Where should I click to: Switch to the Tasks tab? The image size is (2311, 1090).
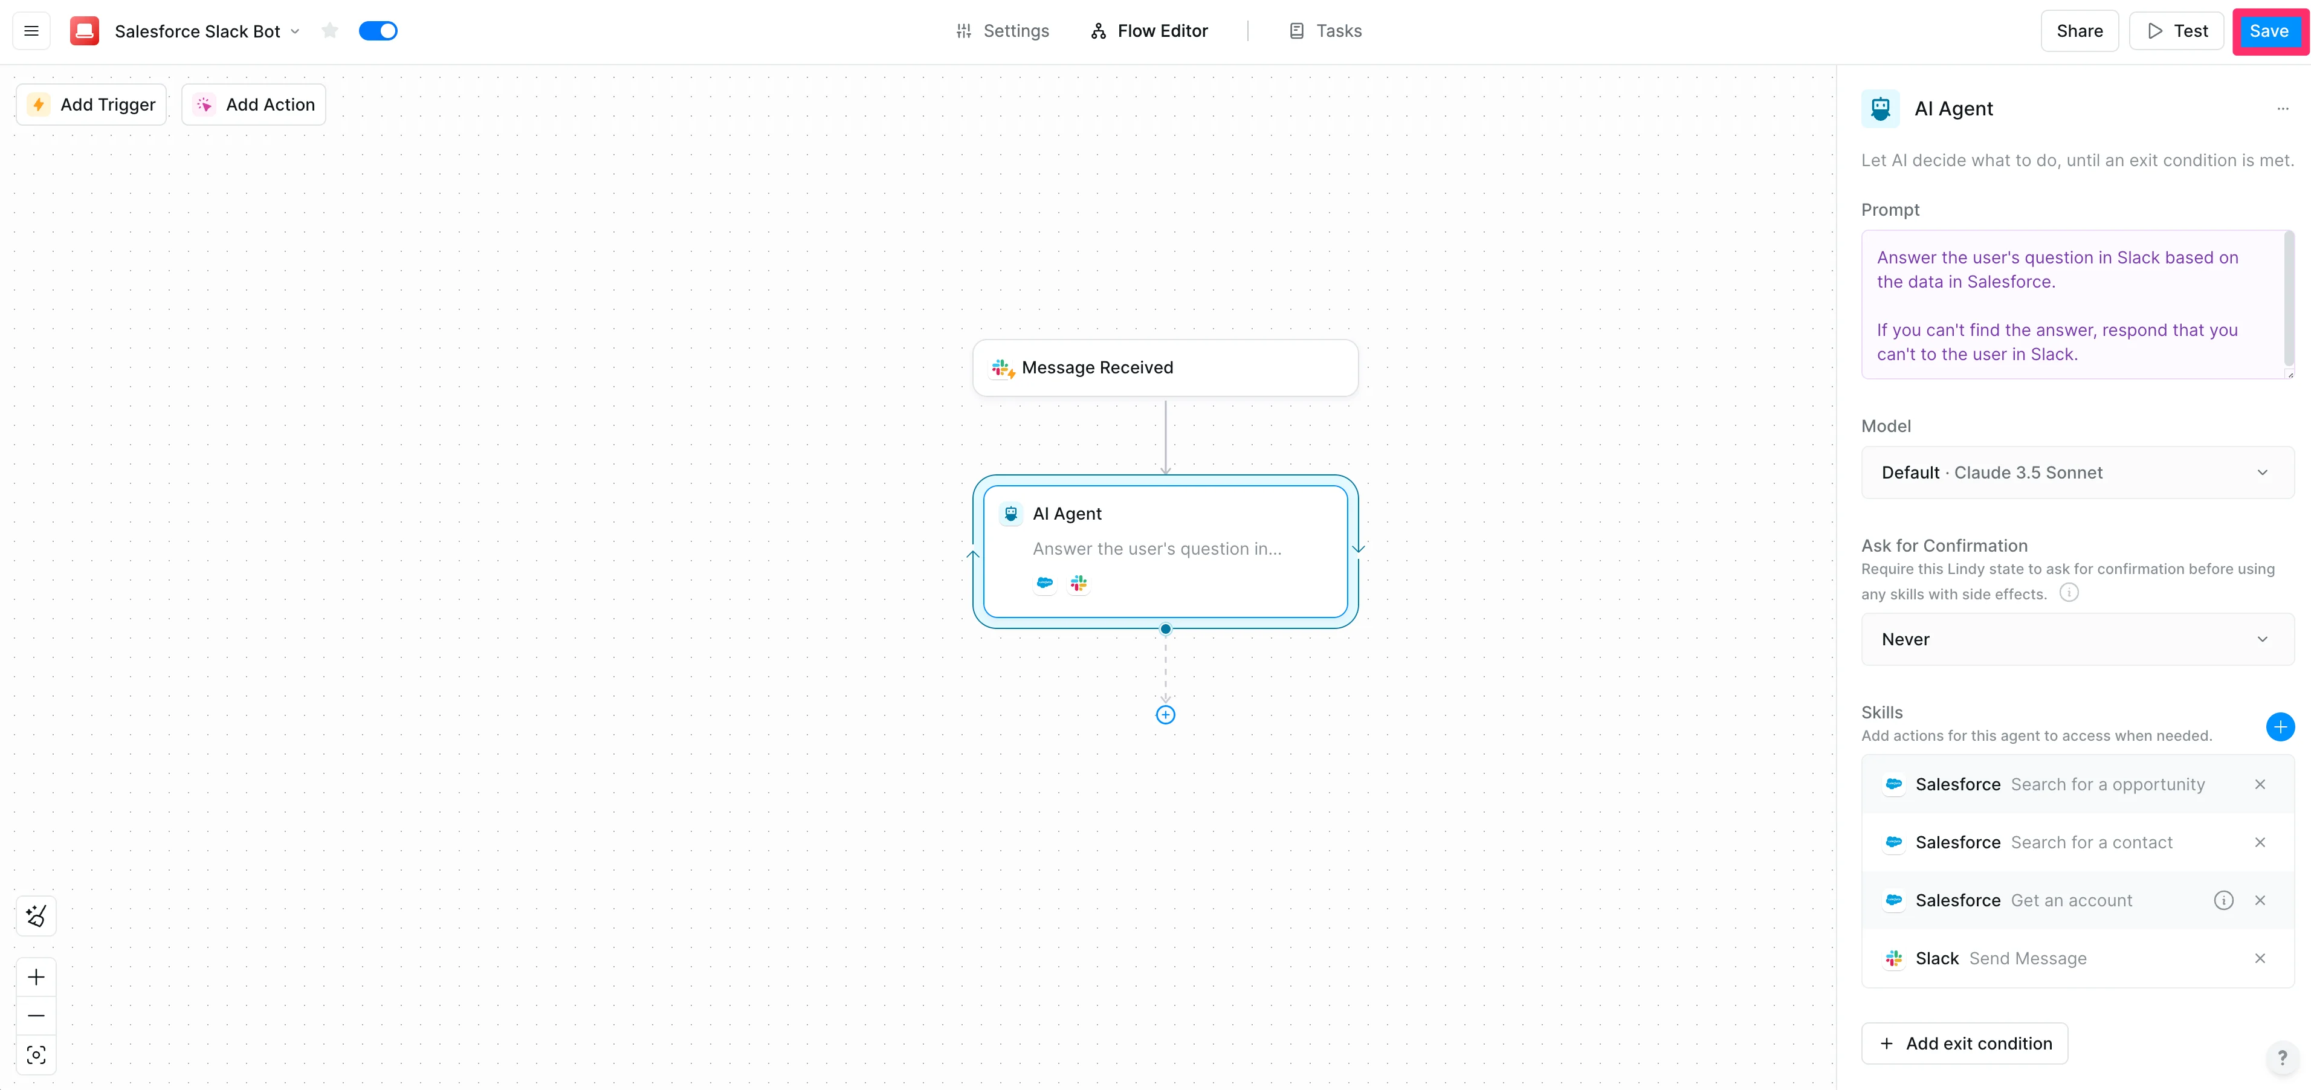point(1325,31)
